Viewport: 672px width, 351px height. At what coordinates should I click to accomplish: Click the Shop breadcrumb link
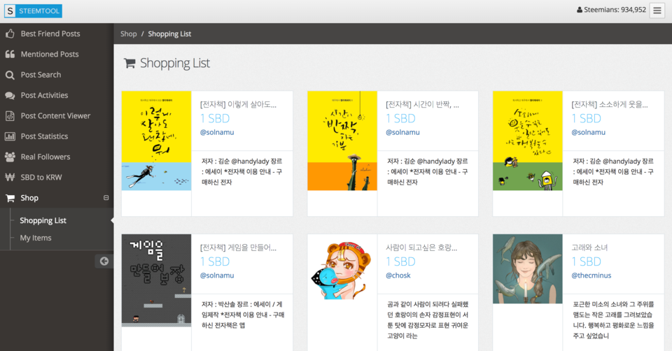coord(129,34)
